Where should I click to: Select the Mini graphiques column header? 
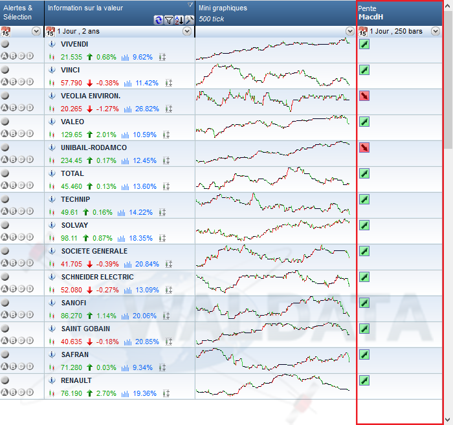276,13
